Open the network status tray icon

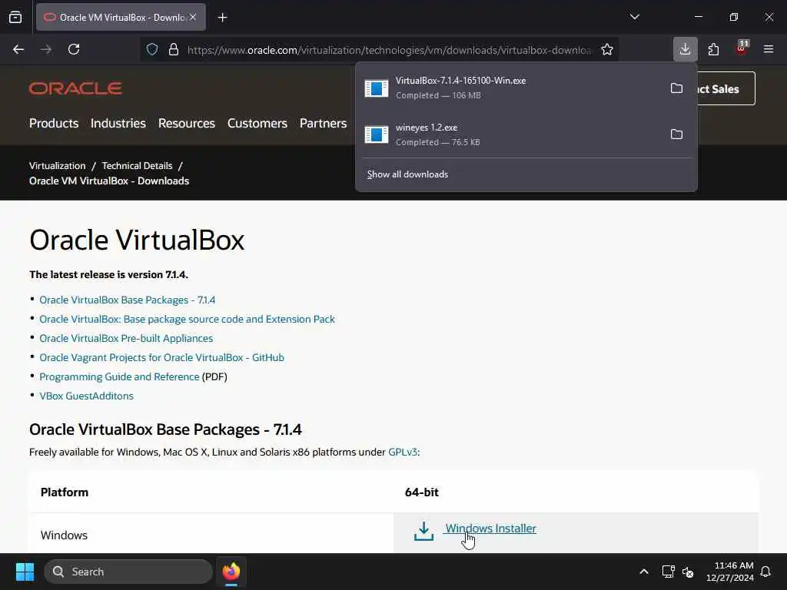click(x=668, y=572)
